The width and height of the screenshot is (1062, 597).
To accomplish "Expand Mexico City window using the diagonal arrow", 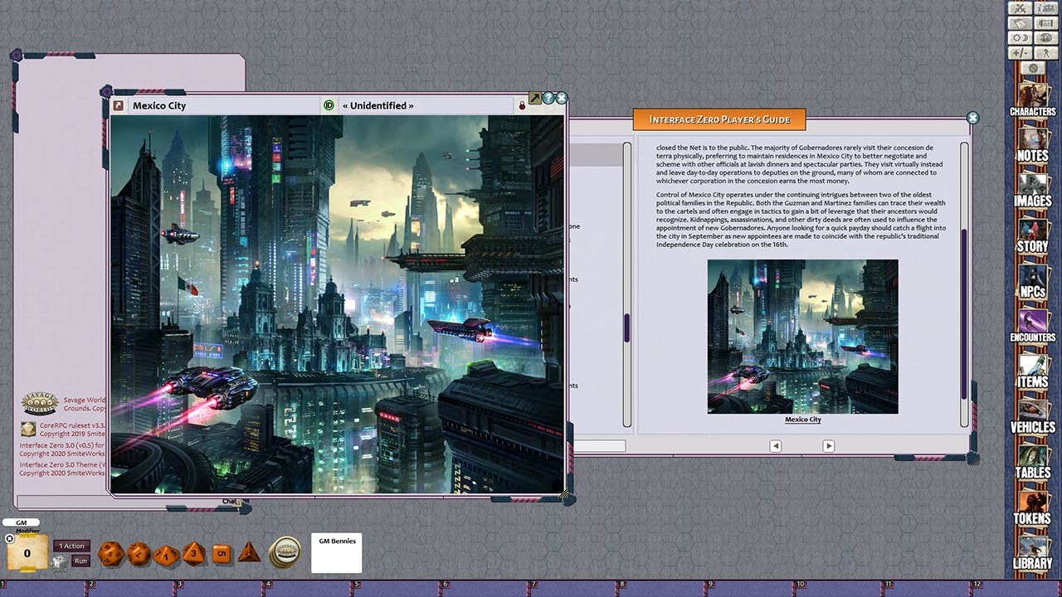I will pos(534,97).
